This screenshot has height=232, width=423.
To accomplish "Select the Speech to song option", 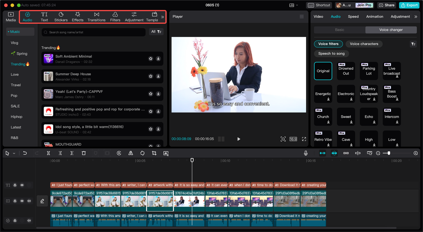I will 331,53.
